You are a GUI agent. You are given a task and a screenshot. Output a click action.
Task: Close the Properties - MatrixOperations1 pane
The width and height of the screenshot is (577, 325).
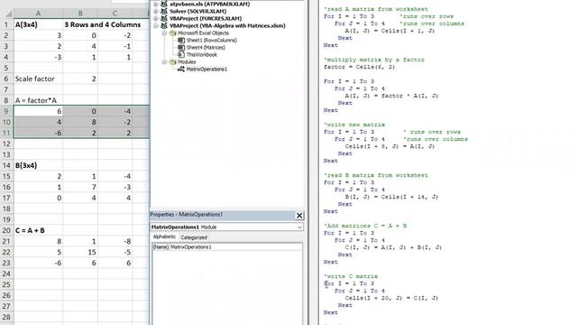click(299, 216)
